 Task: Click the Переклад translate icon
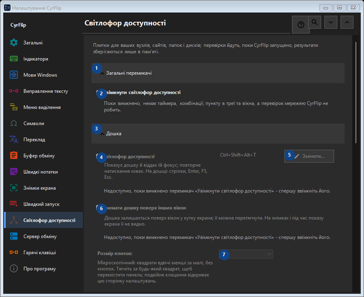pos(14,140)
